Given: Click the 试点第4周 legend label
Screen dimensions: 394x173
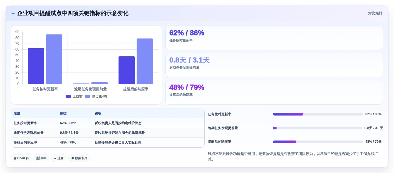Looking at the screenshot, I should [x=100, y=97].
